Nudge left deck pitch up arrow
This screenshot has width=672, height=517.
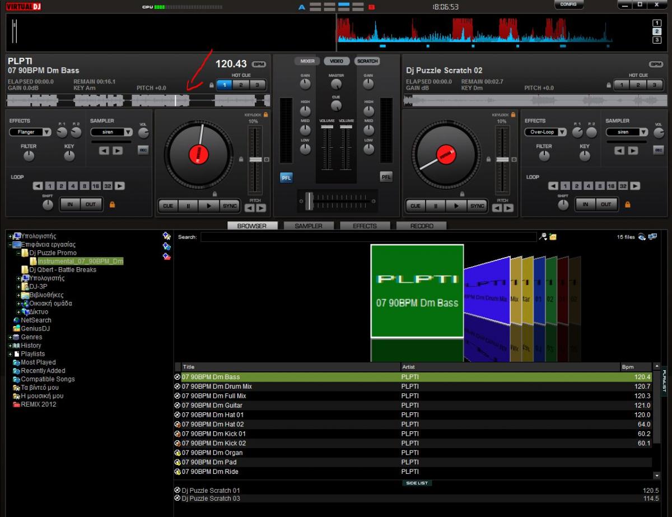coord(260,208)
